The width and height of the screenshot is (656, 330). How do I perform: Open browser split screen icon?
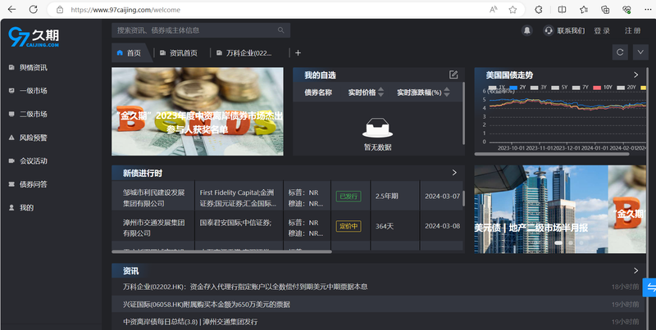[562, 10]
